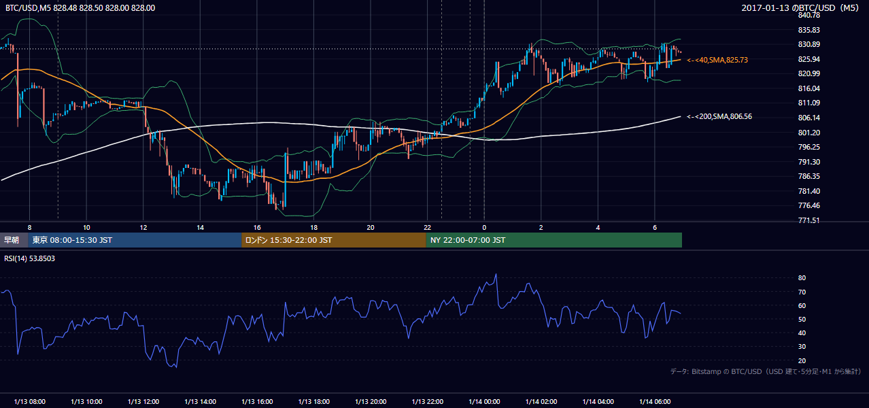Select the 40 SMA 825.73 label
Viewport: 869px width, 408px height.
coord(717,60)
